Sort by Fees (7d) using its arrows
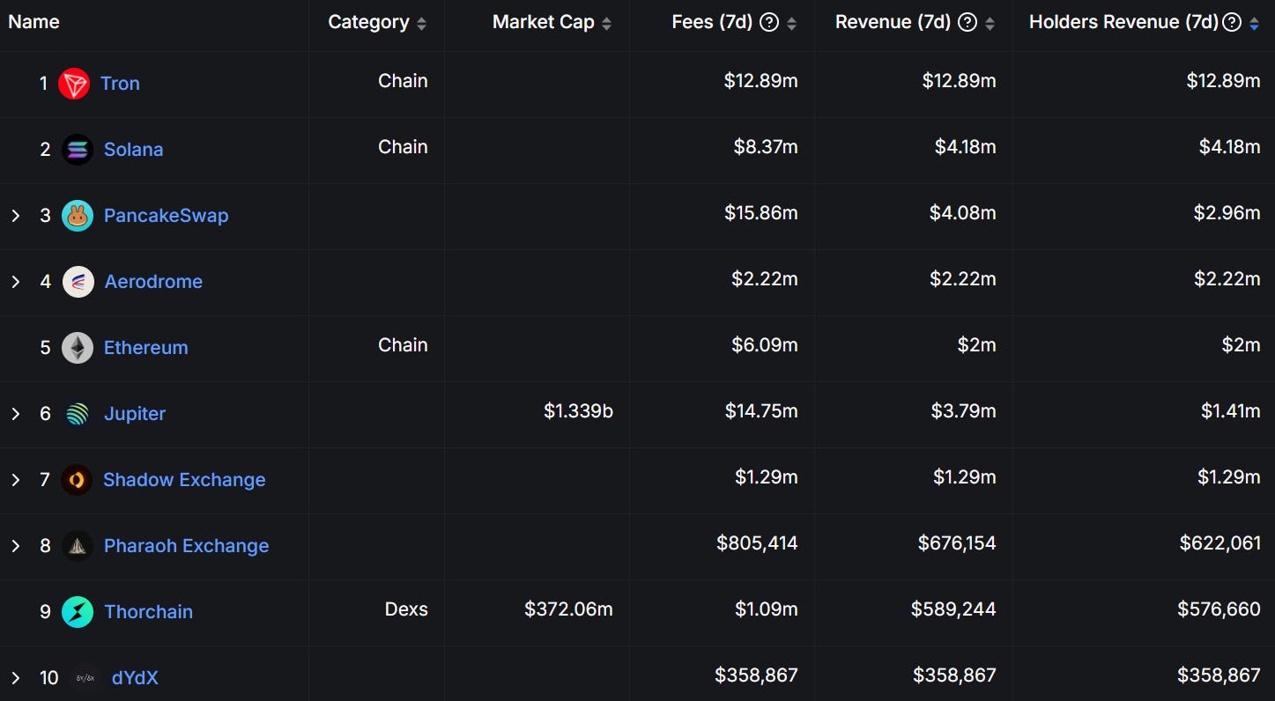Screen dimensions: 1275x701 tap(791, 24)
